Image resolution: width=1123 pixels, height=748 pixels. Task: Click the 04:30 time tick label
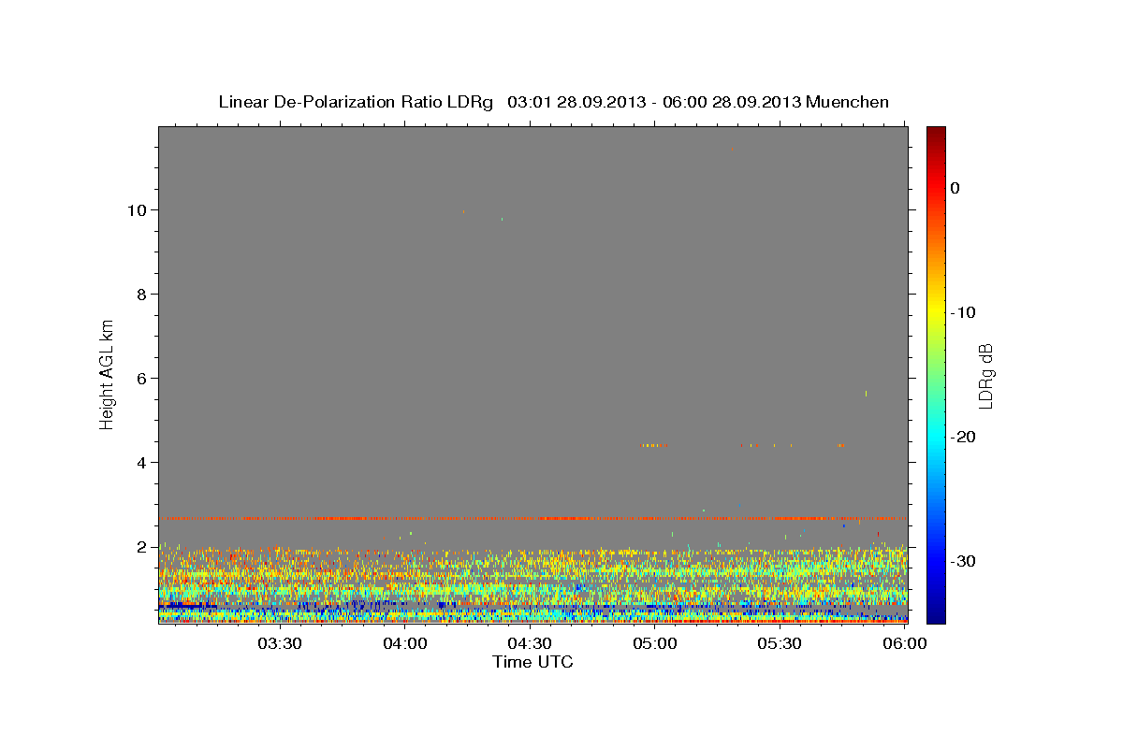pyautogui.click(x=531, y=643)
